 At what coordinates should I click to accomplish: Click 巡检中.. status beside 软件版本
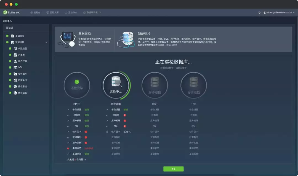(127, 132)
